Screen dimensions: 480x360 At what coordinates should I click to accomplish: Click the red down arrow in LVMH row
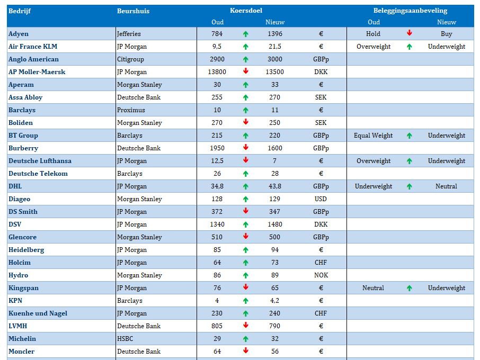(245, 325)
